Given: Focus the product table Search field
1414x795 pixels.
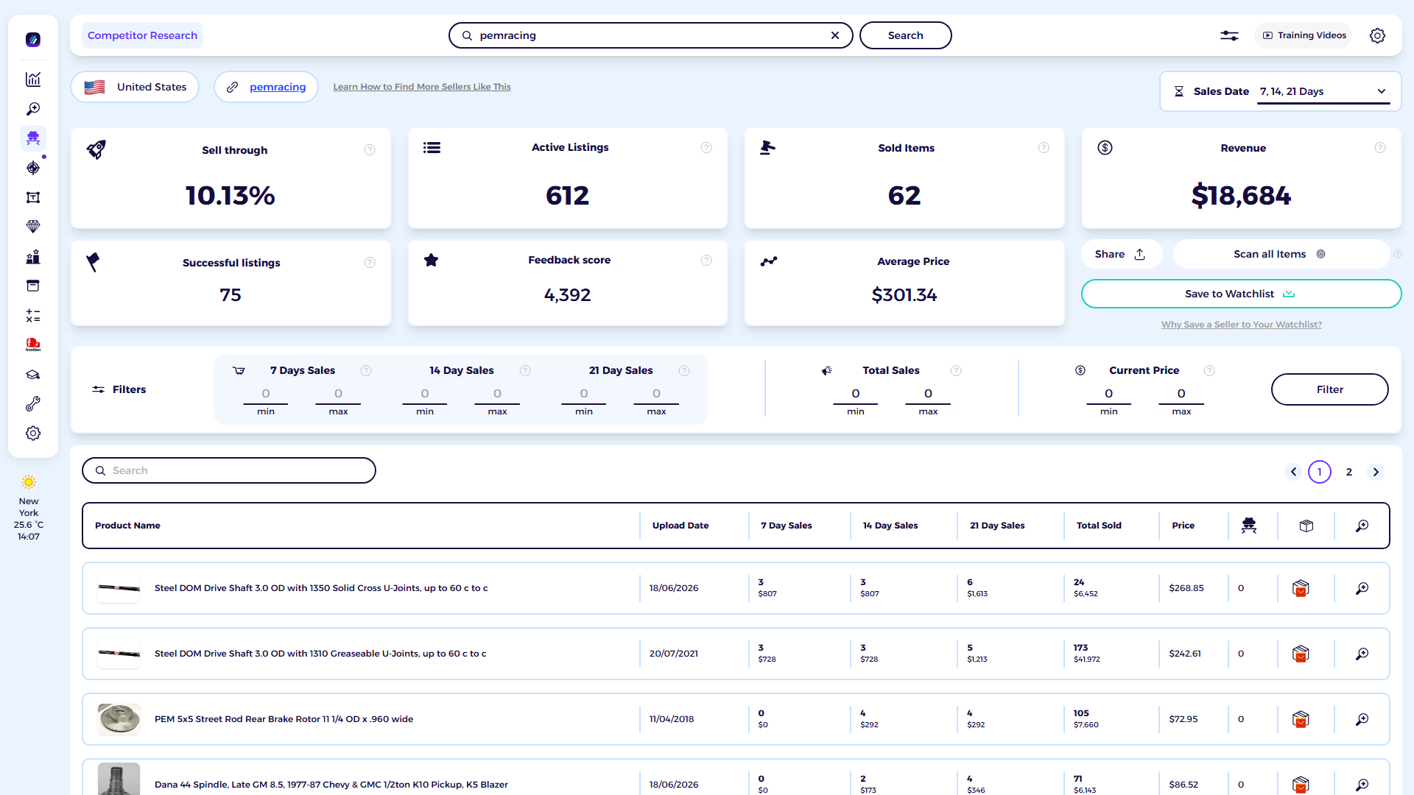Looking at the screenshot, I should tap(229, 470).
